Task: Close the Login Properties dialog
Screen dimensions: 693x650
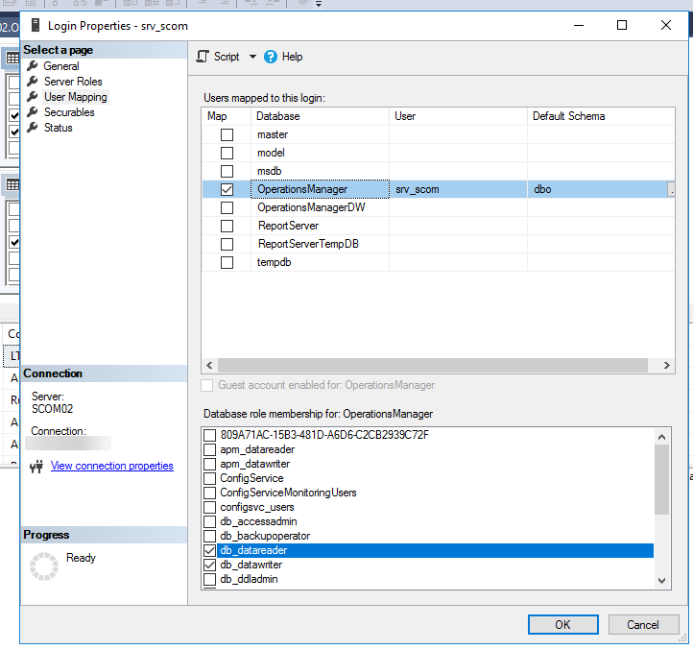Action: click(x=666, y=25)
